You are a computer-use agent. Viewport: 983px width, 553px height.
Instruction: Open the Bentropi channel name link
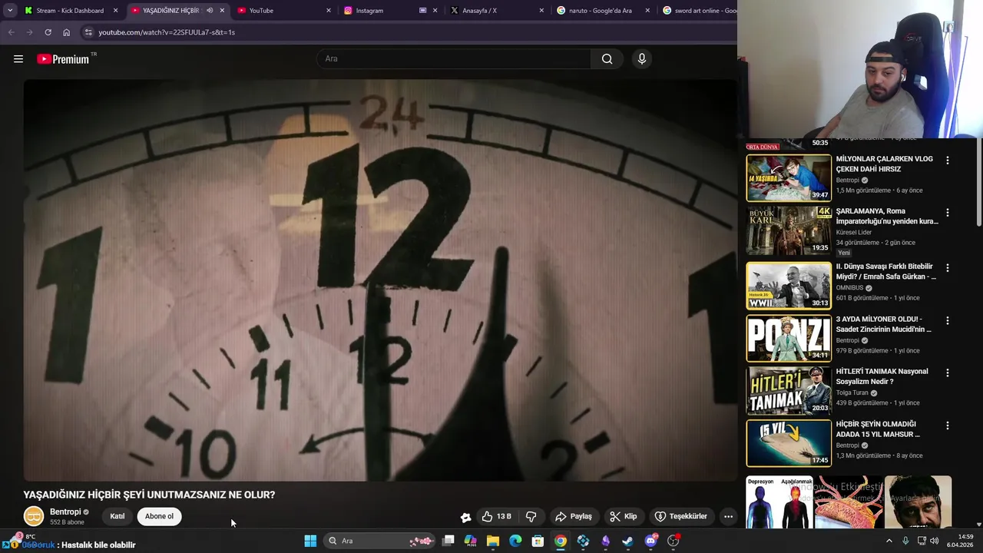point(65,512)
